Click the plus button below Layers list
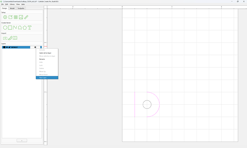Image resolution: width=247 pixels, height=148 pixels. (22, 140)
